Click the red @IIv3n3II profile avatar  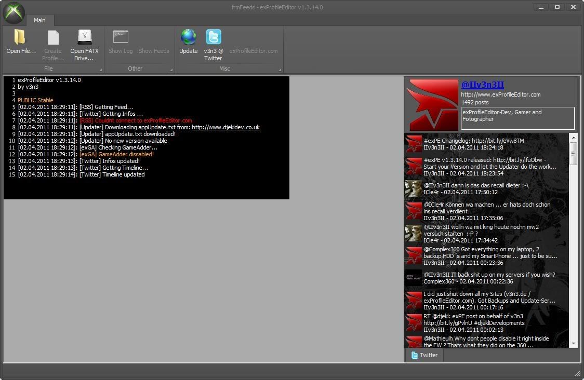tap(432, 104)
